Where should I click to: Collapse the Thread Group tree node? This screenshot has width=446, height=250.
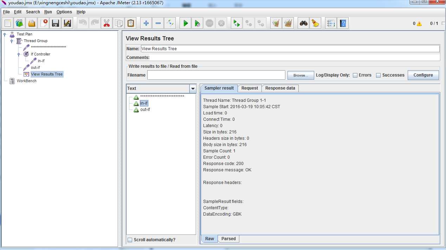(12, 41)
